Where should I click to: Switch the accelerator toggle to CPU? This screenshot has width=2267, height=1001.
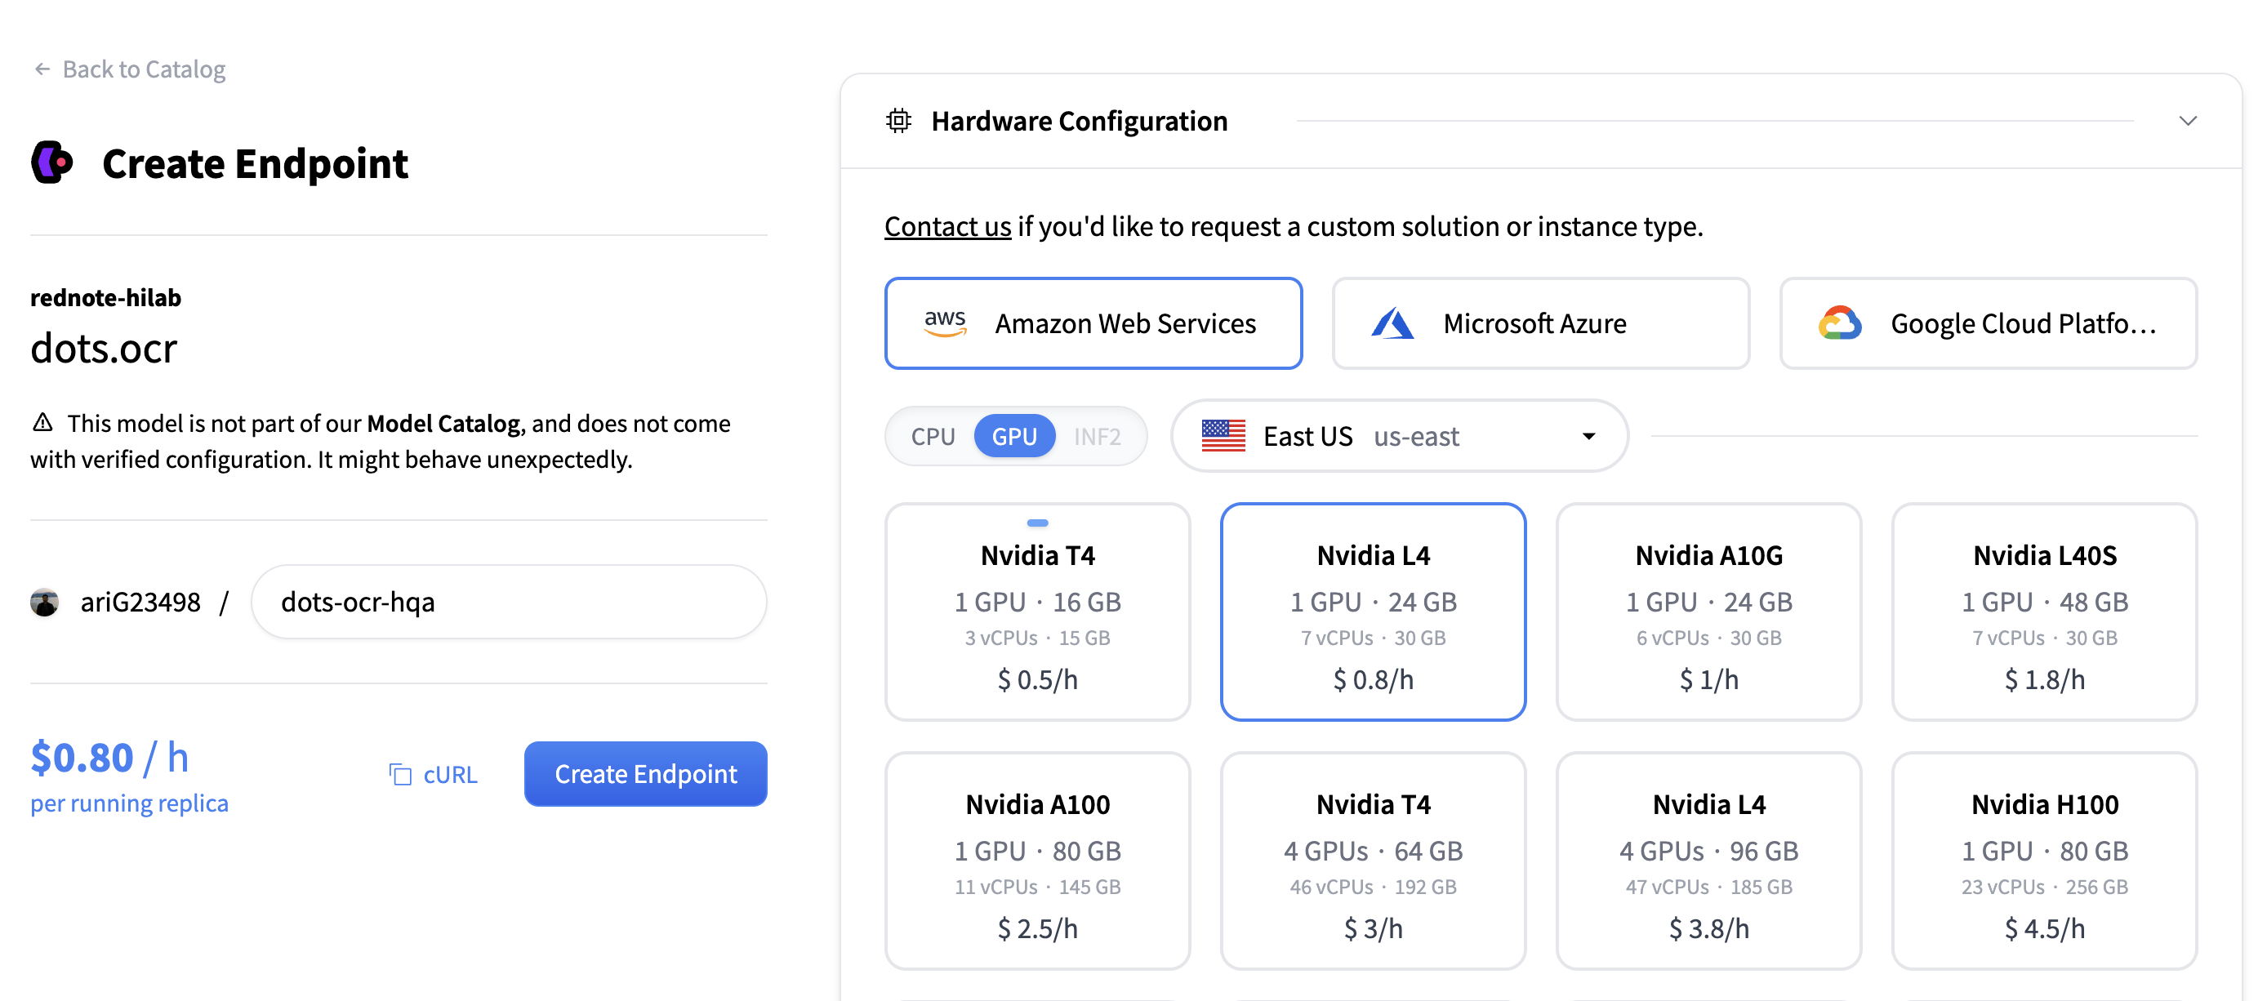tap(932, 436)
